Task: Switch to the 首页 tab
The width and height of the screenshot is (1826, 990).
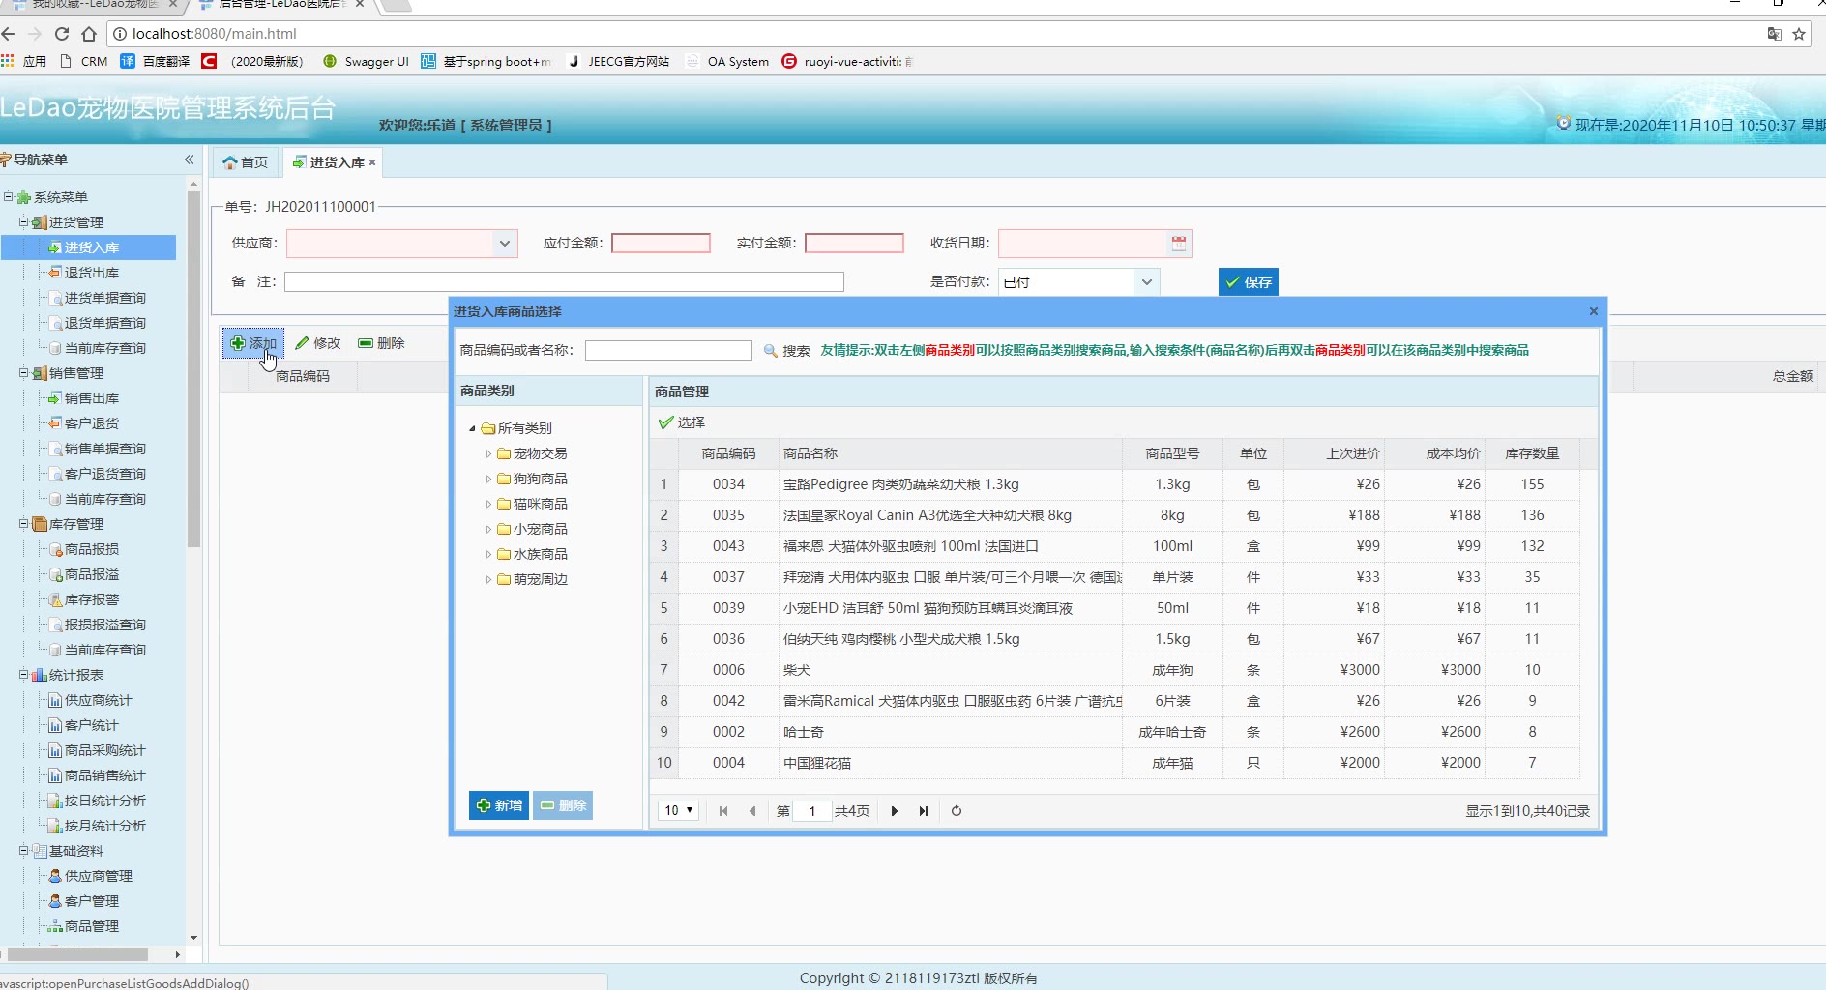Action: click(246, 162)
